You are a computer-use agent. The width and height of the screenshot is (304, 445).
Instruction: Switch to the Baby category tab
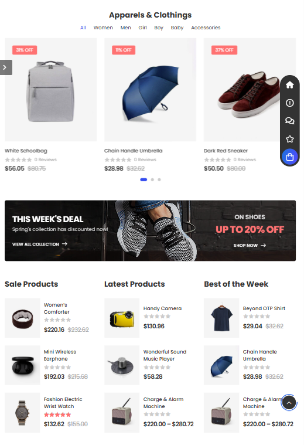177,28
